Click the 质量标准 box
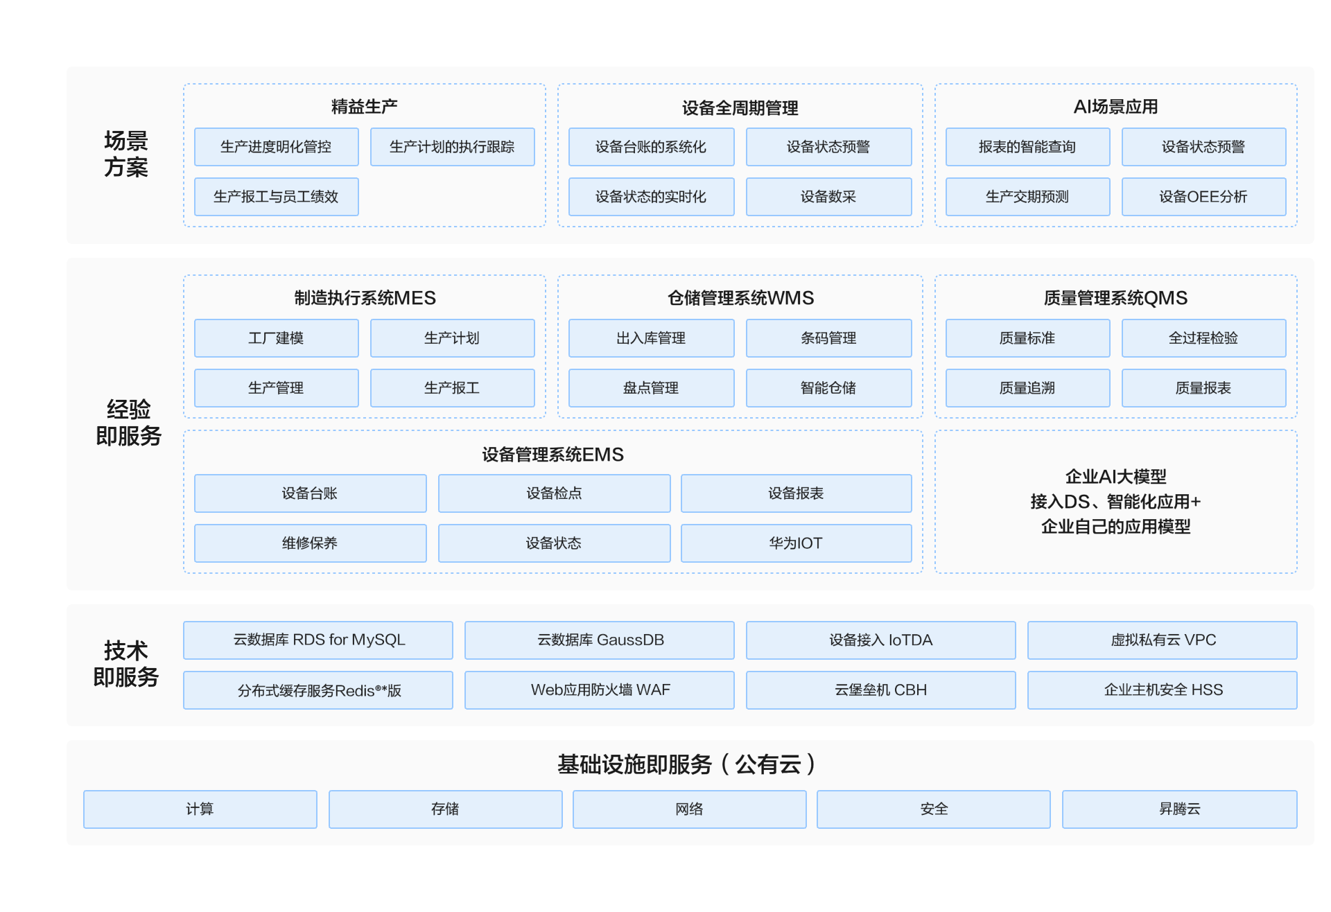 click(1027, 338)
